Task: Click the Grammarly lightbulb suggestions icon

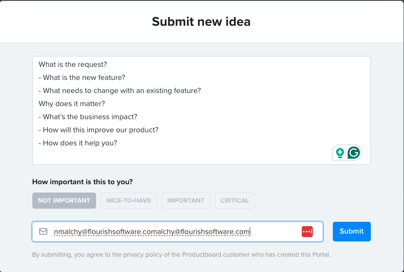Action: pos(340,153)
